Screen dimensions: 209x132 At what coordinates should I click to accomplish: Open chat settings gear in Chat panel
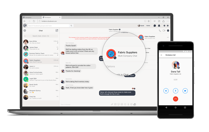pyautogui.click(x=25, y=30)
